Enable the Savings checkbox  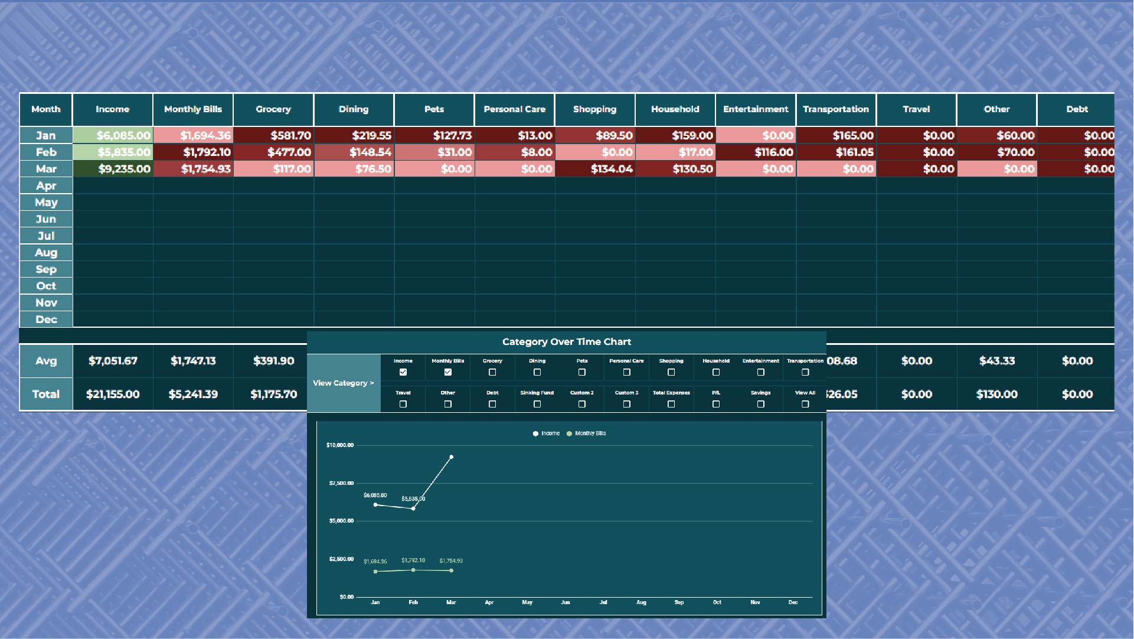coord(761,404)
